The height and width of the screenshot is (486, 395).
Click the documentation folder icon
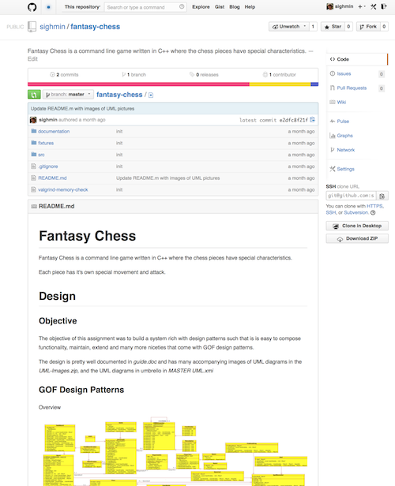(x=34, y=131)
